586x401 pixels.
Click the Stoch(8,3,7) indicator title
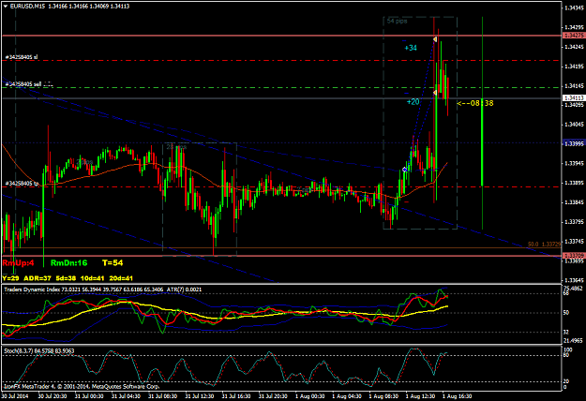[x=21, y=351]
